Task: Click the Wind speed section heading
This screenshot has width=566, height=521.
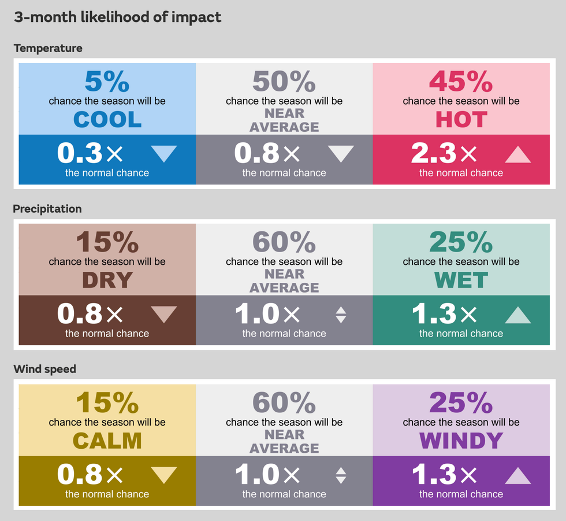Action: (45, 369)
